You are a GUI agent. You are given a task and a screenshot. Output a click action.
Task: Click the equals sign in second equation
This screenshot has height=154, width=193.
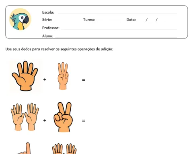pyautogui.click(x=84, y=121)
